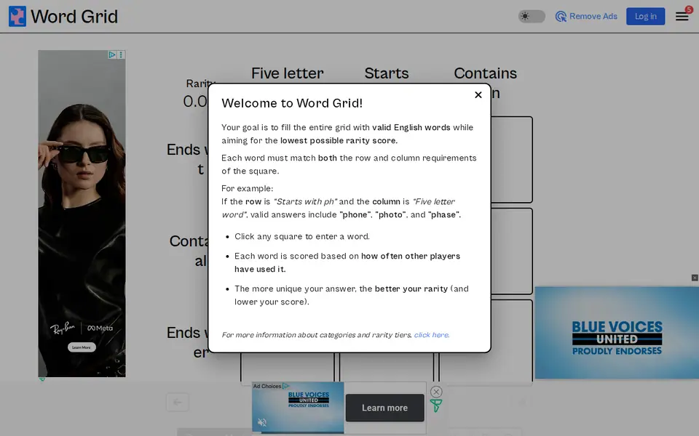Open the 'click here' rarity tiers link

[431, 334]
